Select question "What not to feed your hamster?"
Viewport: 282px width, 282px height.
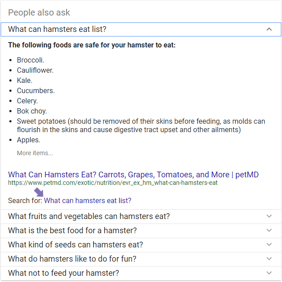tap(63, 273)
